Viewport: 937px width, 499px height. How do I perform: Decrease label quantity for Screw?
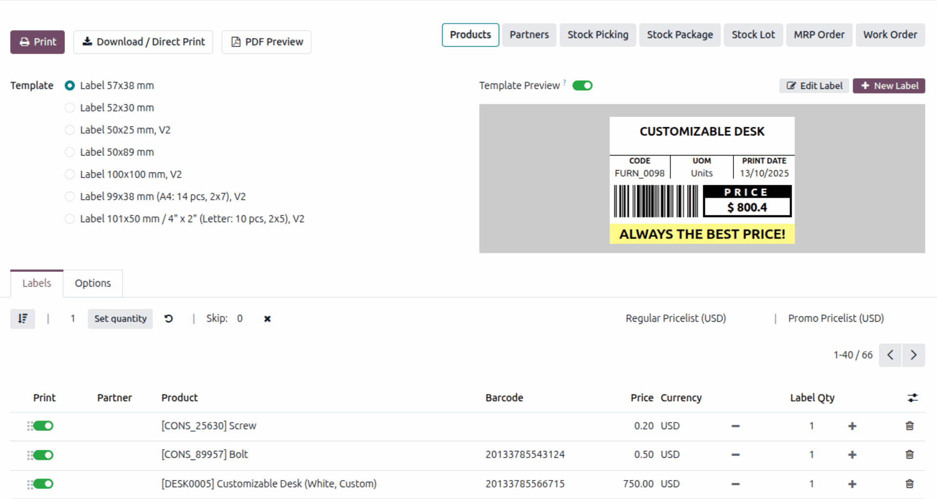[735, 426]
